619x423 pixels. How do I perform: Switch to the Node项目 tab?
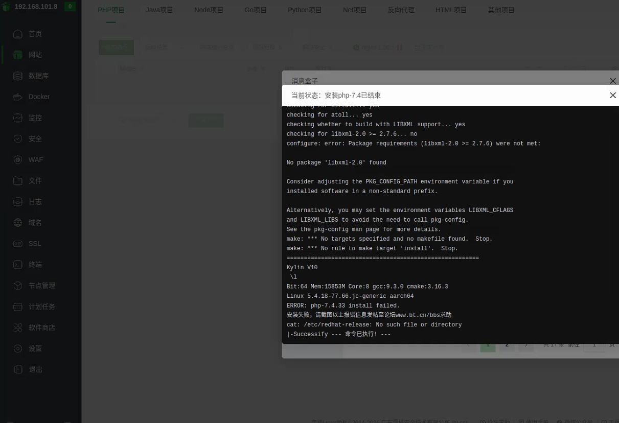point(209,10)
